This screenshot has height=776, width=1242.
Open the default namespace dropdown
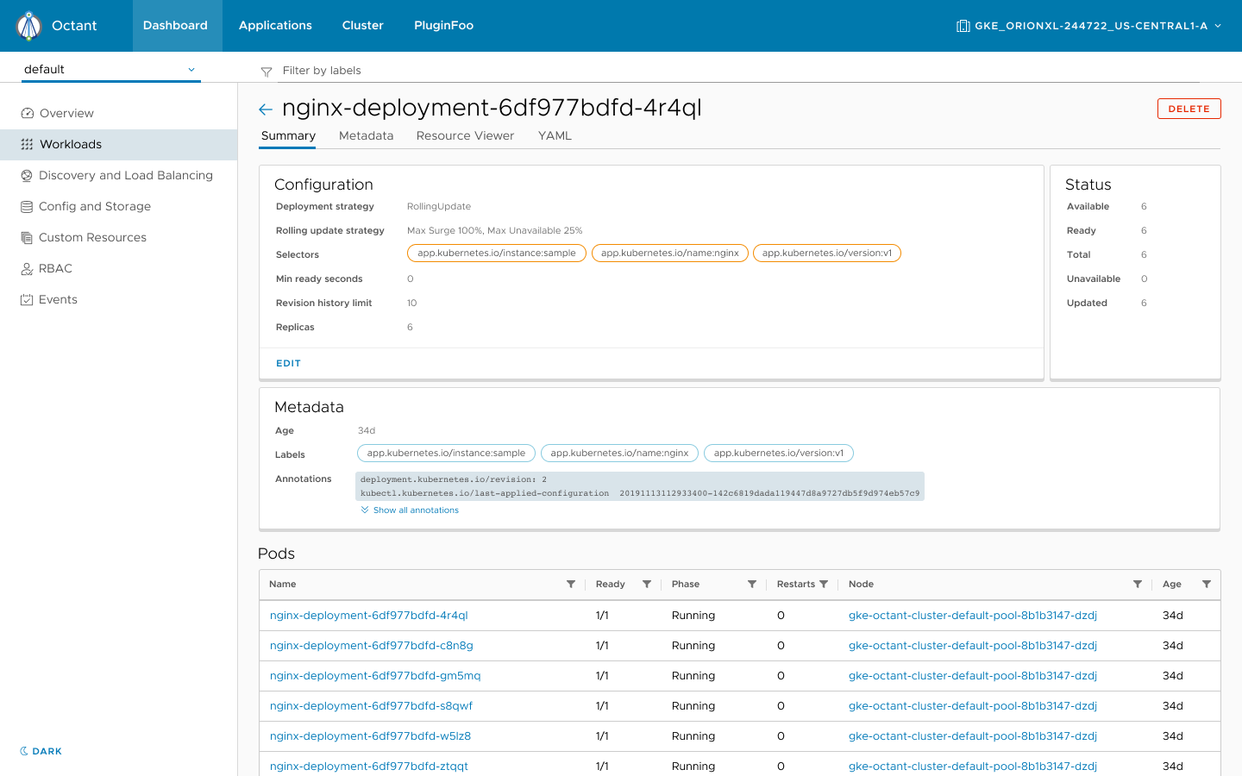pyautogui.click(x=110, y=69)
